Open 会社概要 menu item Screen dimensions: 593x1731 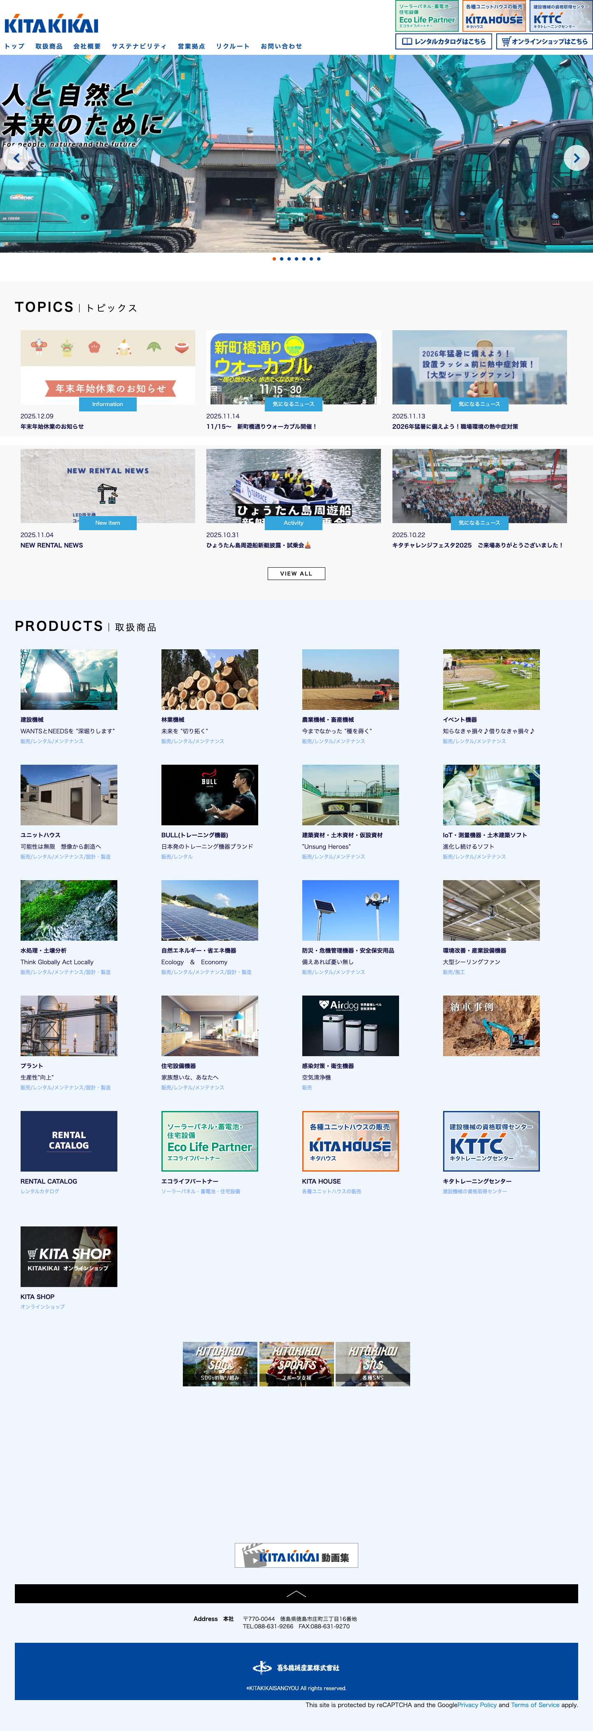86,46
